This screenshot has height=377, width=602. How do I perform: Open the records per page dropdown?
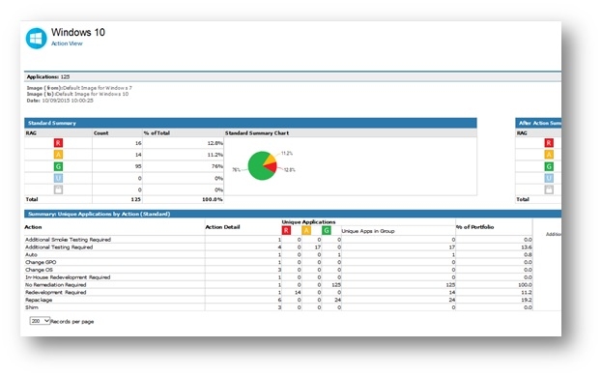(x=40, y=321)
